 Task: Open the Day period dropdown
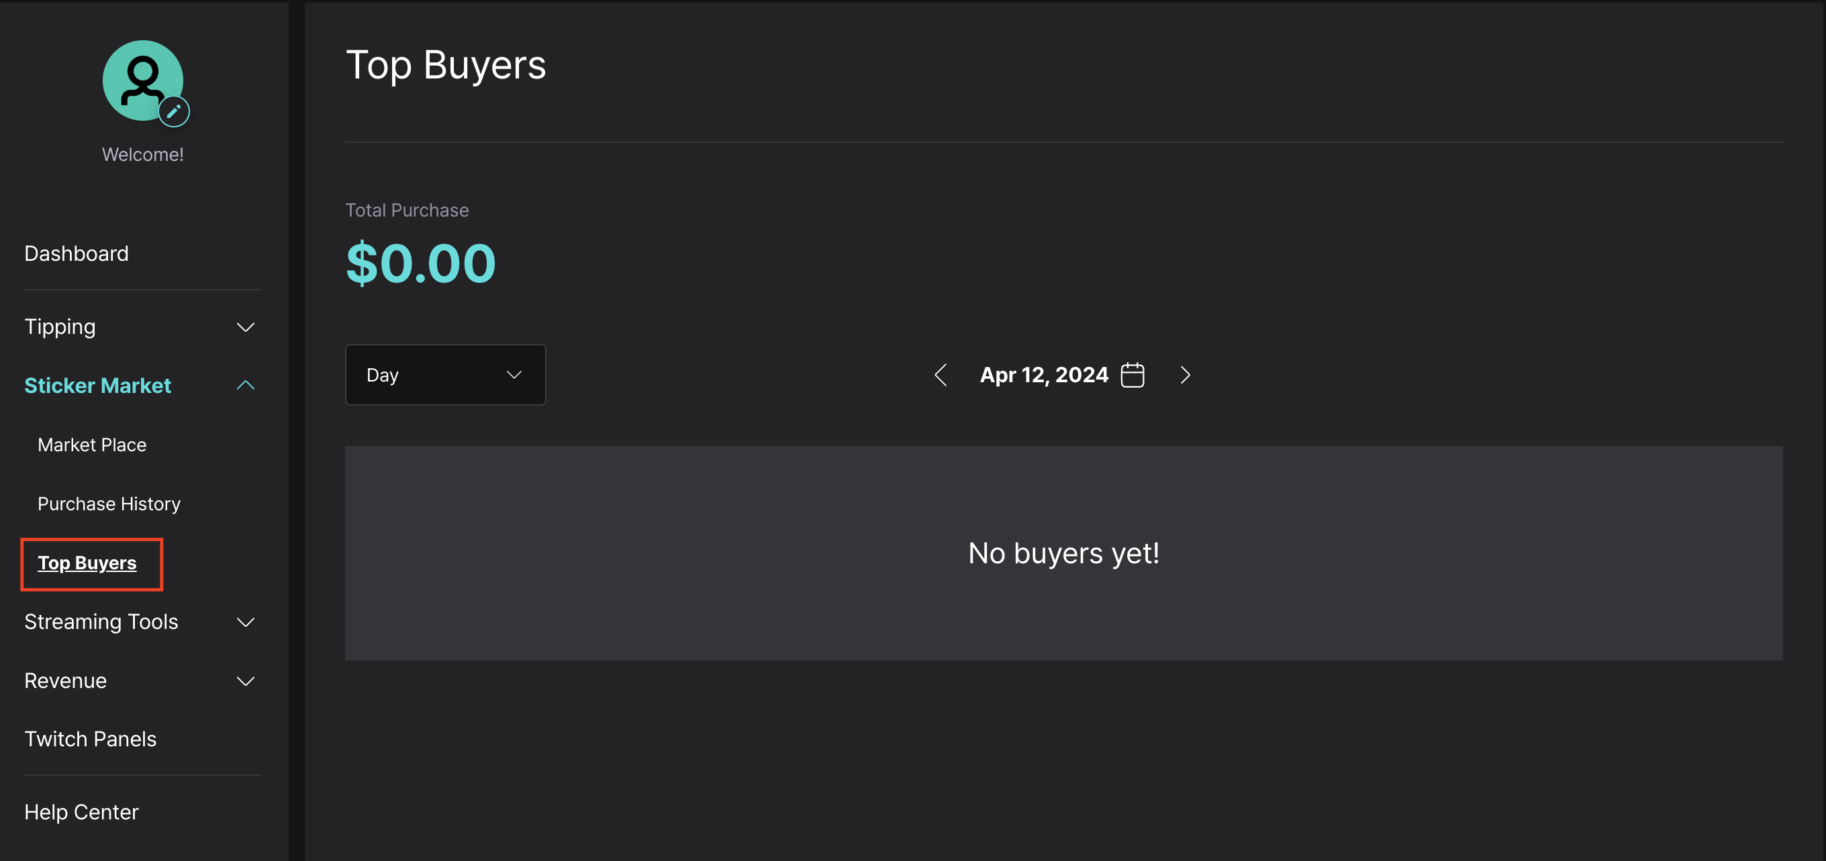[x=445, y=375]
